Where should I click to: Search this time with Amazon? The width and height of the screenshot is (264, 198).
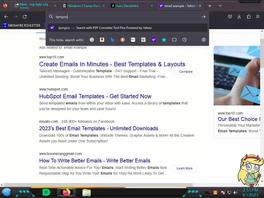pos(102,40)
